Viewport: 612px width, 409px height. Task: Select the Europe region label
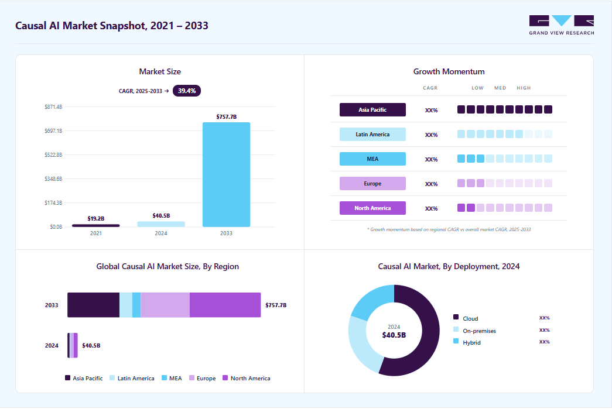pos(372,183)
